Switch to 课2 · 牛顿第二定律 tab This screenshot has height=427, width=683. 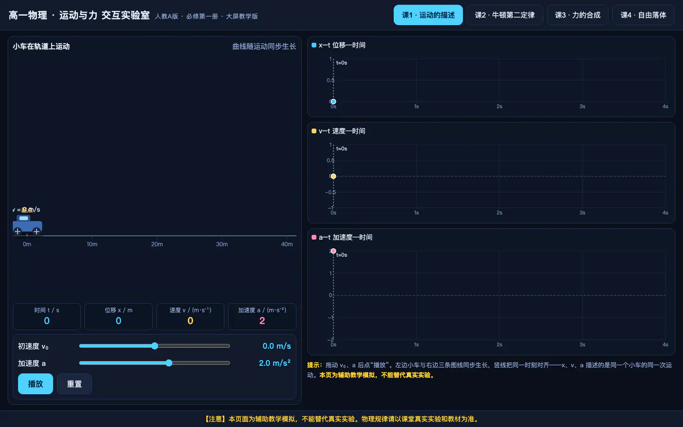coord(505,15)
